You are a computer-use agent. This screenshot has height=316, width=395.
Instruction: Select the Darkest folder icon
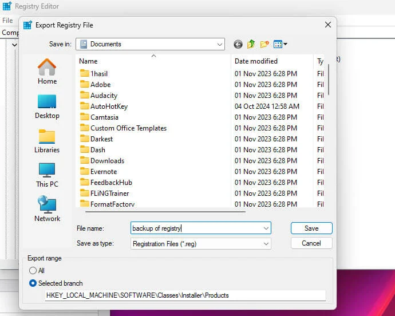[x=85, y=139]
